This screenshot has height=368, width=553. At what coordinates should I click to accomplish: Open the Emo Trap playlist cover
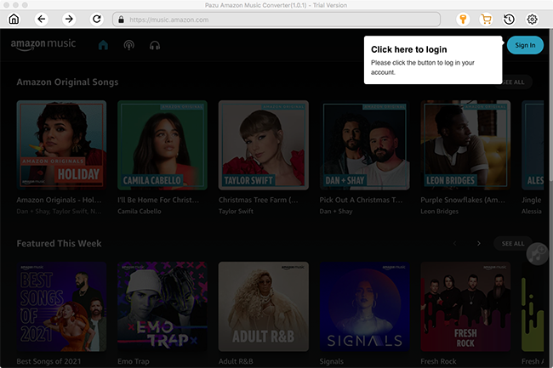(x=162, y=306)
